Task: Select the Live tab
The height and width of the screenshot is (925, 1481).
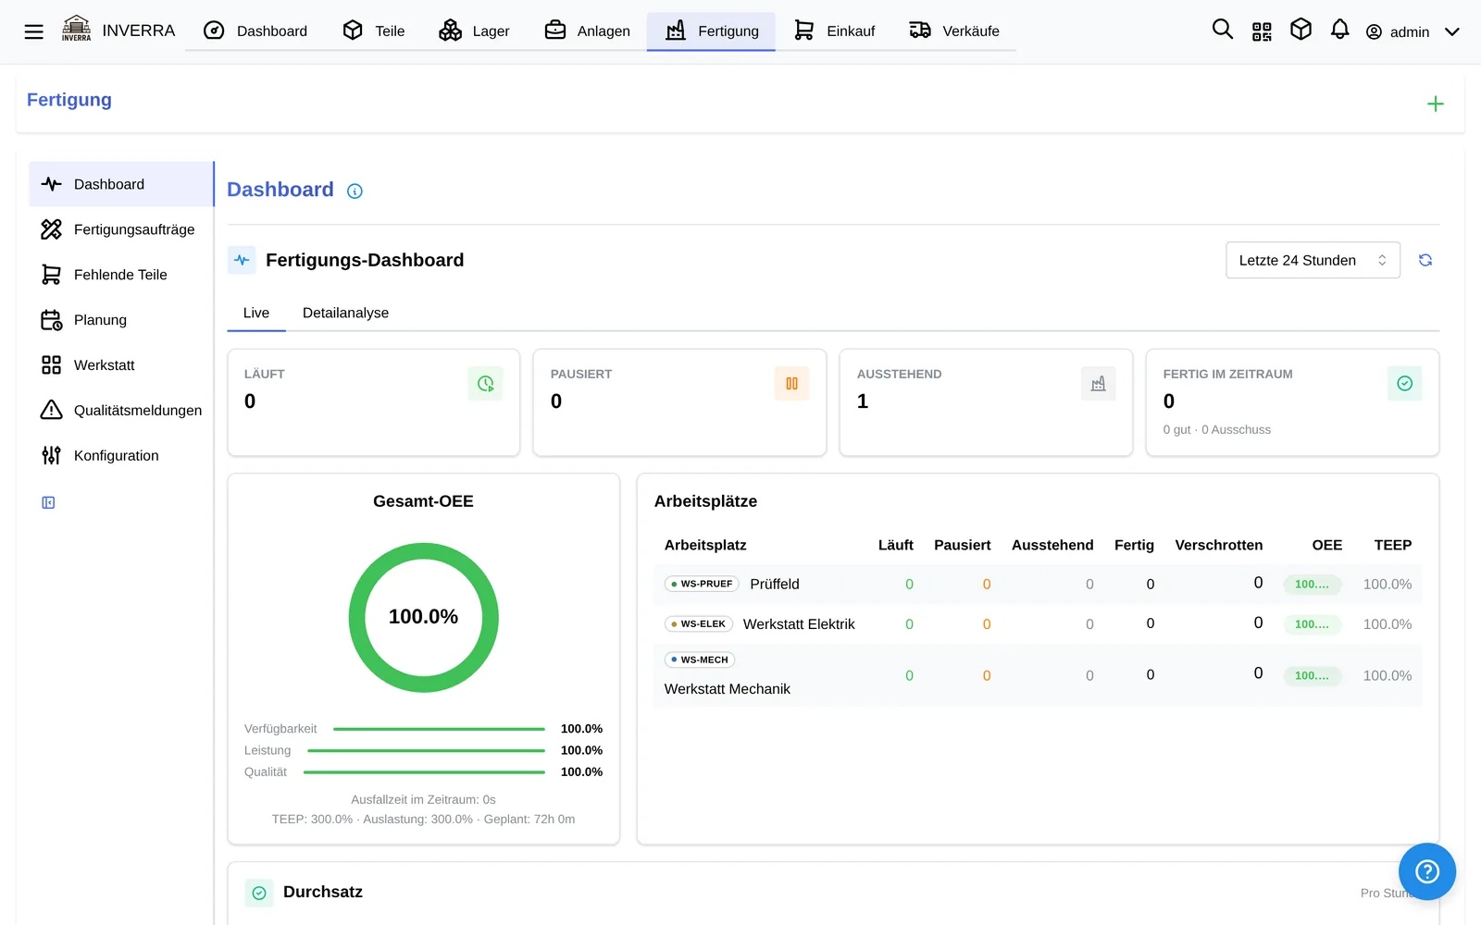Action: coord(256,313)
